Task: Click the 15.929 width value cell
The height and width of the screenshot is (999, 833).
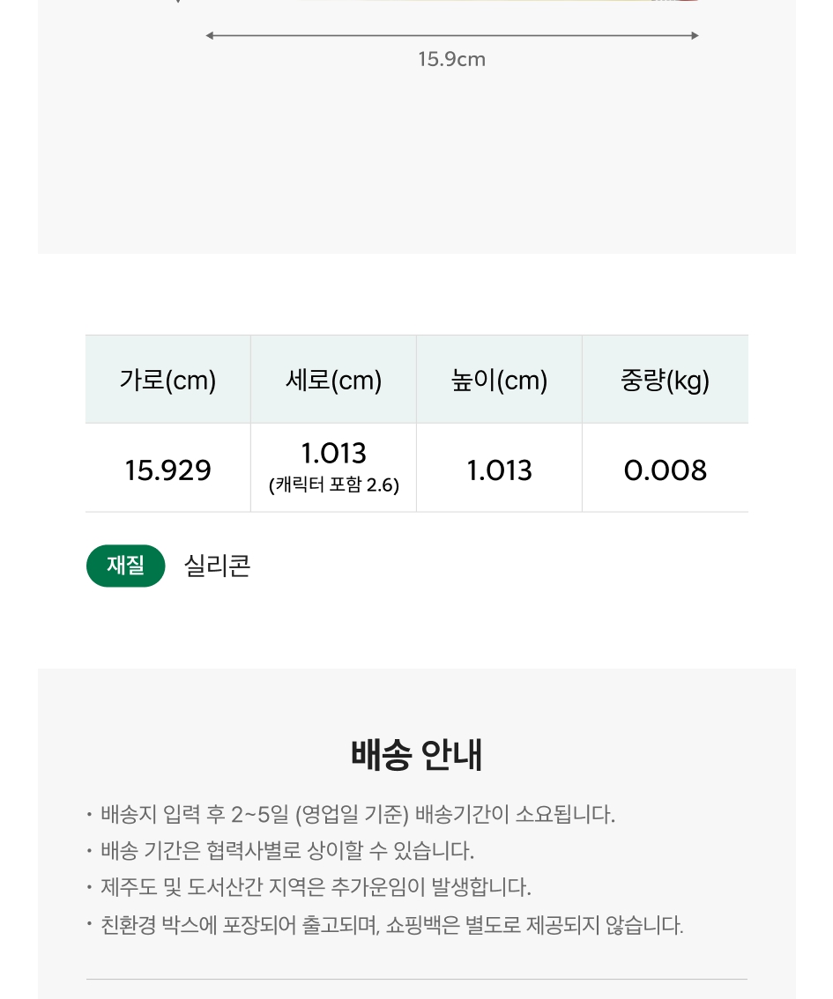Action: point(167,469)
